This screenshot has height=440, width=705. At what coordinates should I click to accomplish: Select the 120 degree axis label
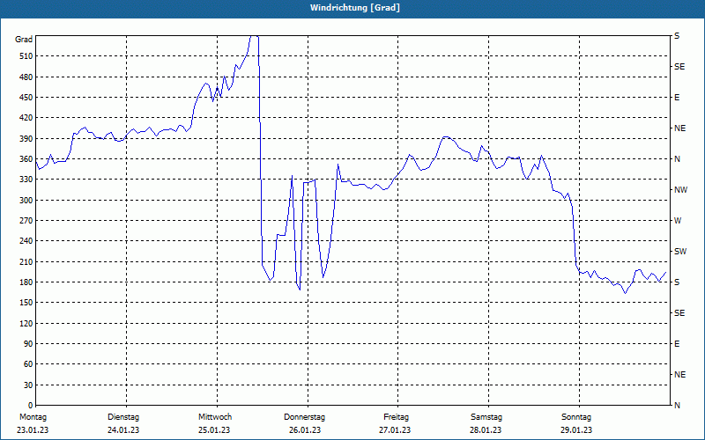(27, 323)
